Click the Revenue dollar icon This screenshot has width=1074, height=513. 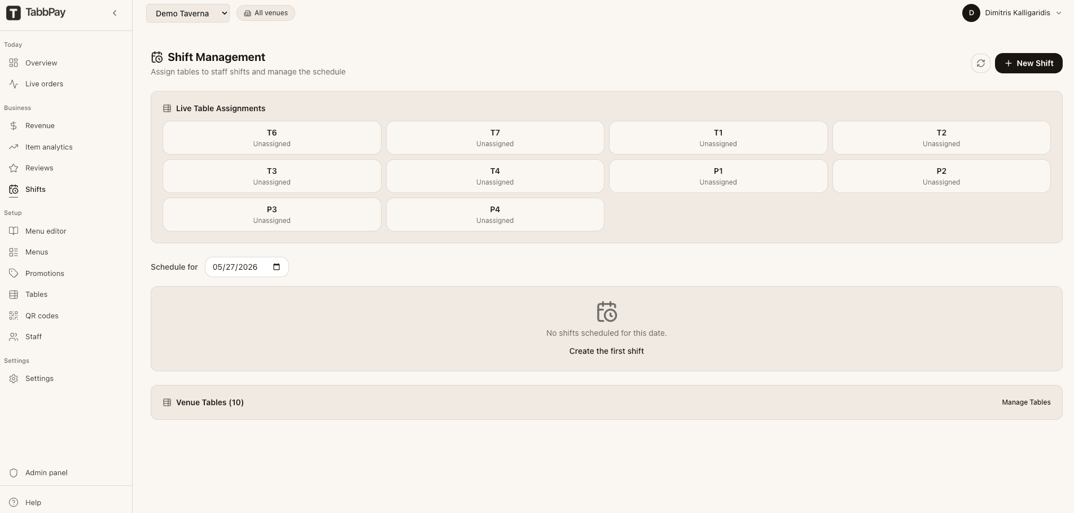tap(14, 126)
